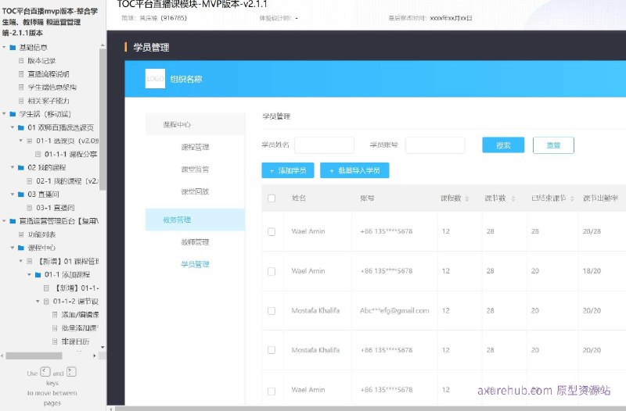Sort by 课节数 column arrows
Image resolution: width=626 pixels, height=411 pixels.
513,198
